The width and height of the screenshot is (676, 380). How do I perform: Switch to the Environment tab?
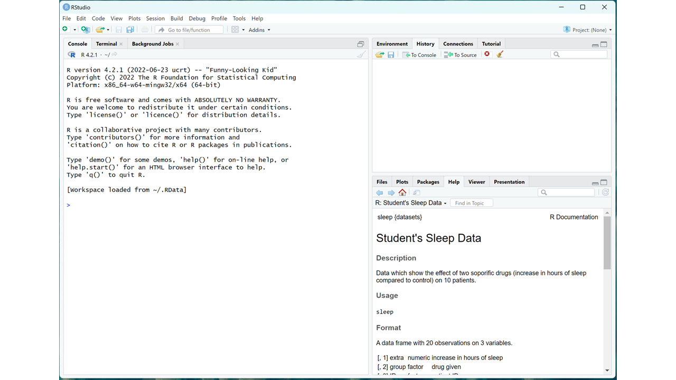[392, 44]
